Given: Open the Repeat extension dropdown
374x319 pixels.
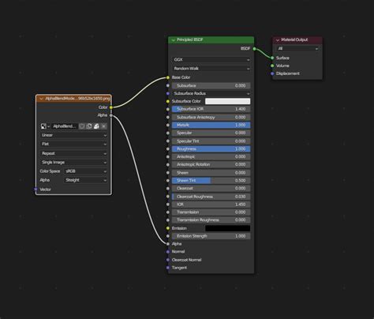Looking at the screenshot, I should [74, 153].
